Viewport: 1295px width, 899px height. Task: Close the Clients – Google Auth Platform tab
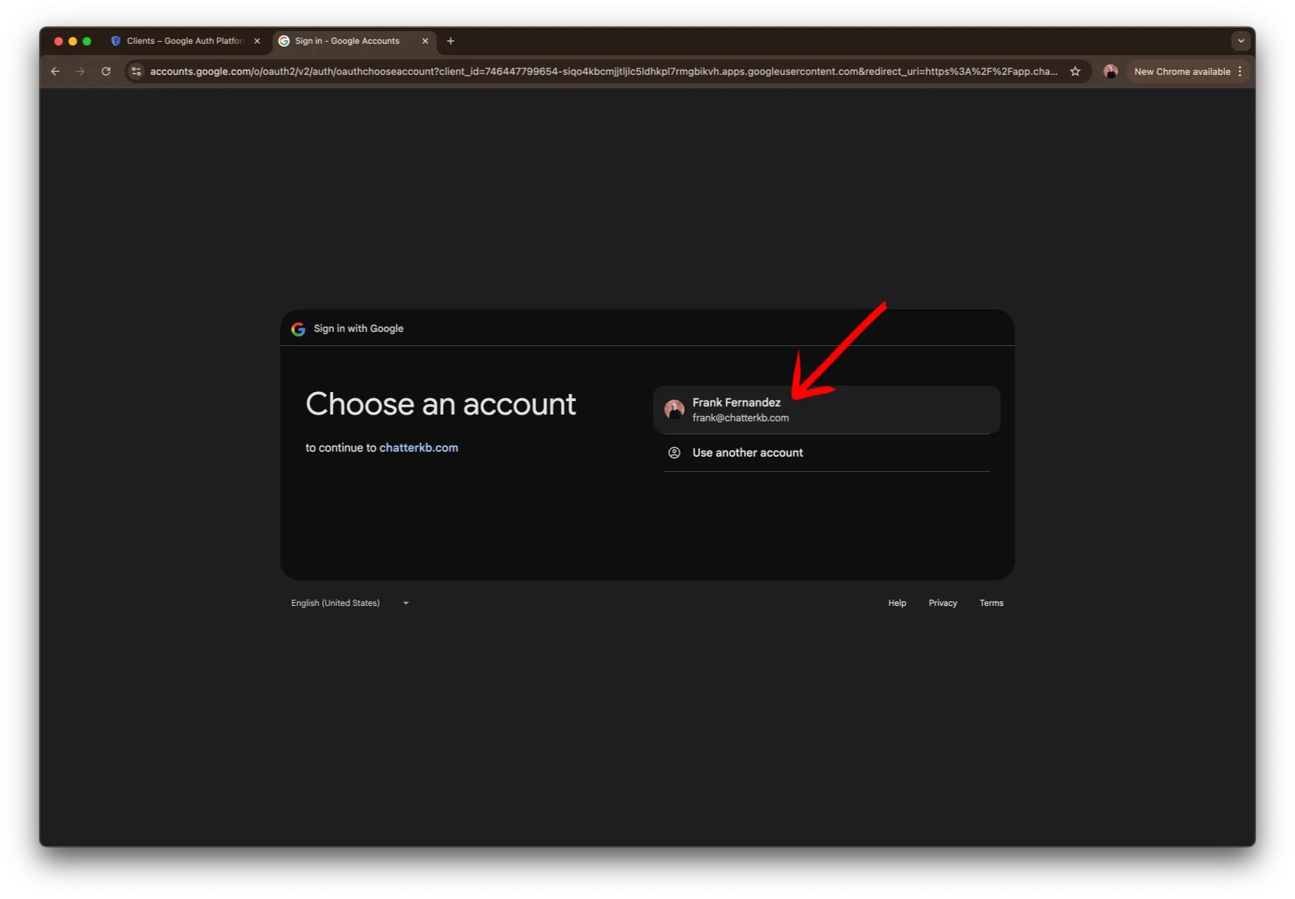click(x=257, y=41)
